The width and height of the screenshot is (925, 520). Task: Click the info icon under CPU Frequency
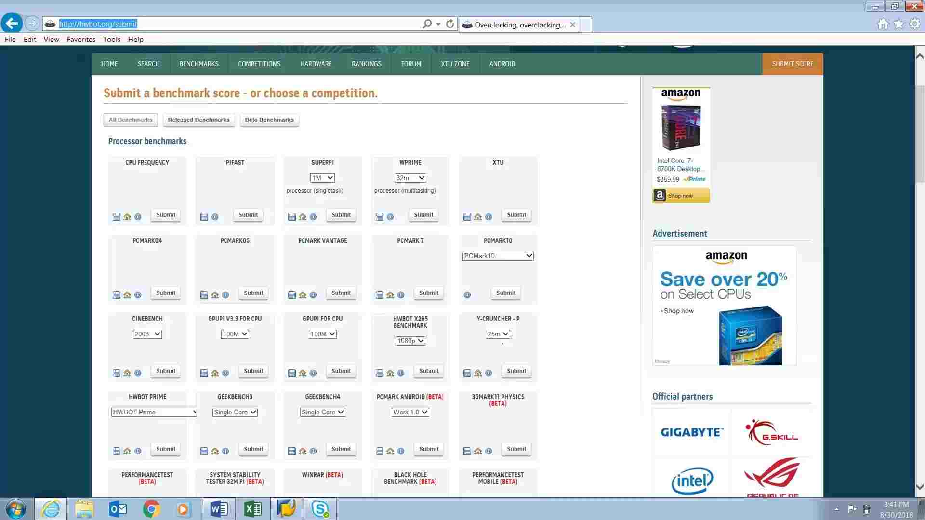[138, 217]
